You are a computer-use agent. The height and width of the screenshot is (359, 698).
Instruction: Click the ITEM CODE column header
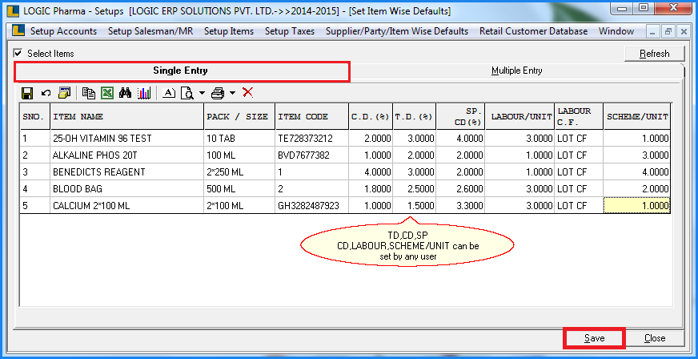coord(311,117)
